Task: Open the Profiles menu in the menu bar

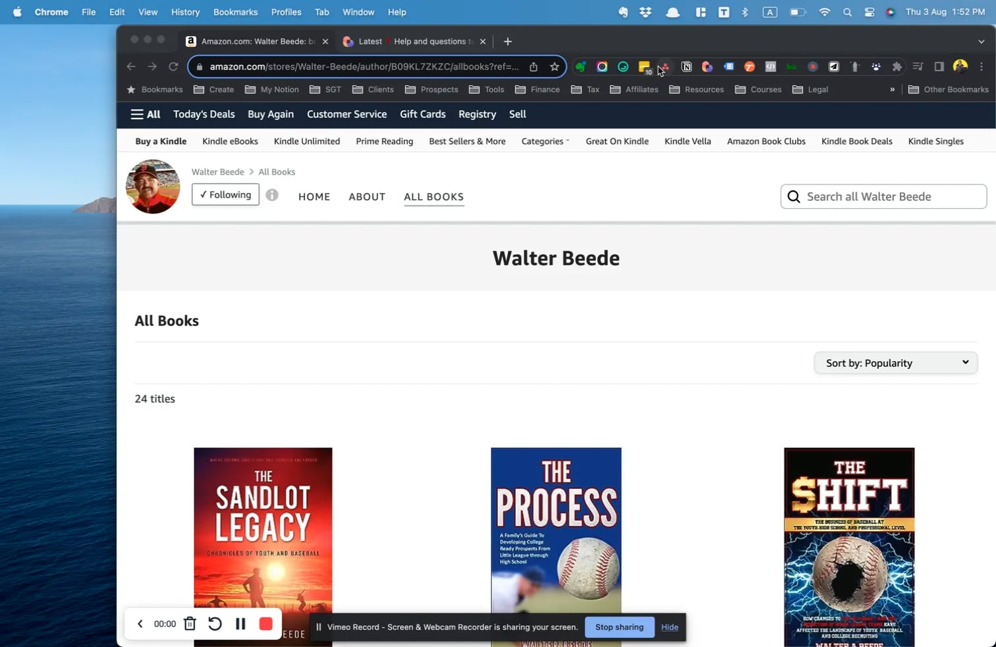Action: 286,12
